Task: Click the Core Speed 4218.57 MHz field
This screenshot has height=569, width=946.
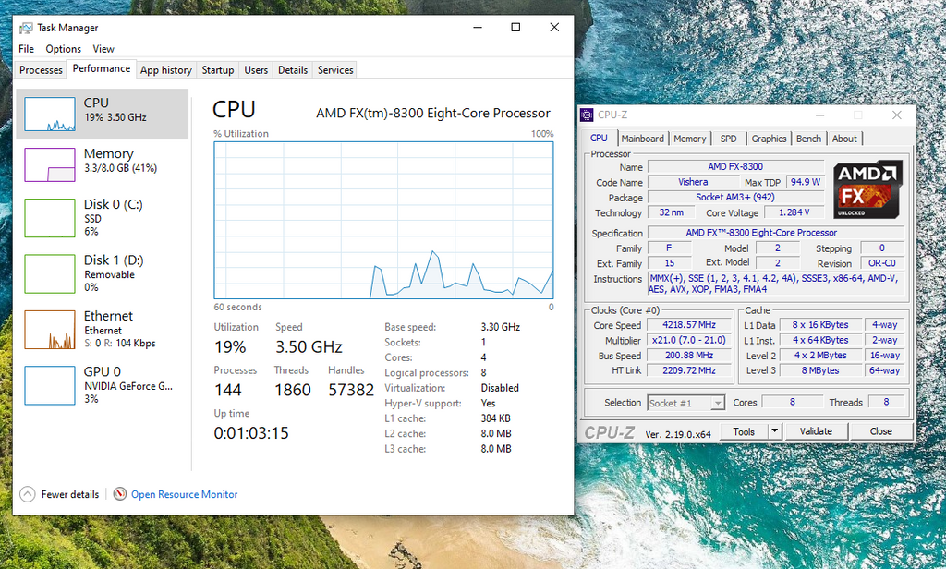Action: 689,324
